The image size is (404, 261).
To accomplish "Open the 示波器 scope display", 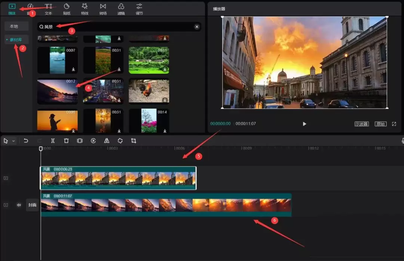I will point(361,124).
